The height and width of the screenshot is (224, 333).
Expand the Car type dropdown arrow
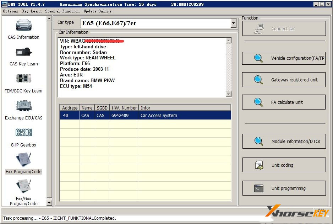coord(233,23)
